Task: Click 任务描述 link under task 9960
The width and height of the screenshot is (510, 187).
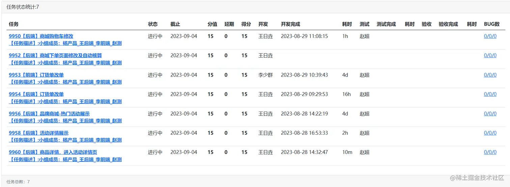Action: click(x=65, y=159)
